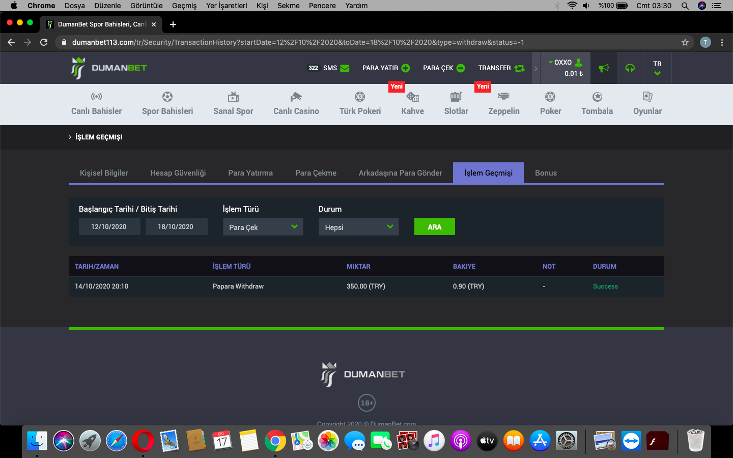Click the Para Yatır plus icon
Viewport: 733px width, 458px height.
point(406,68)
